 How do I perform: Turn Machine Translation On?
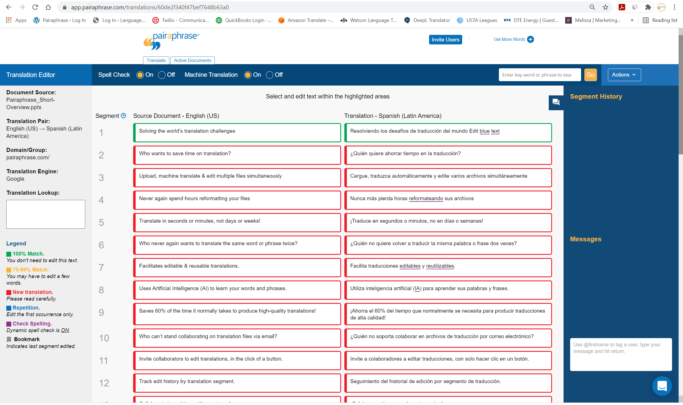click(248, 75)
